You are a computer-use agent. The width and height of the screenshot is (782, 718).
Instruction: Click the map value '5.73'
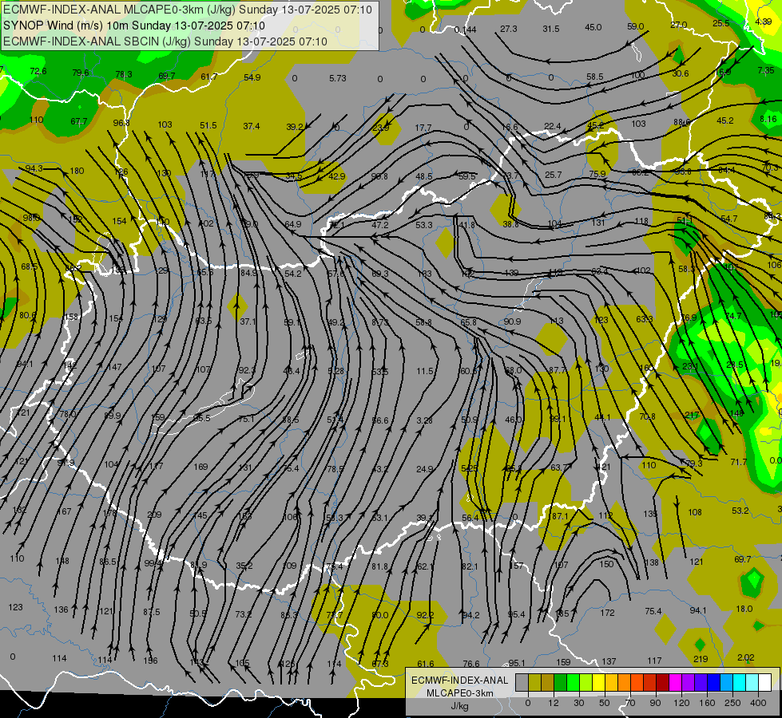[x=338, y=78]
